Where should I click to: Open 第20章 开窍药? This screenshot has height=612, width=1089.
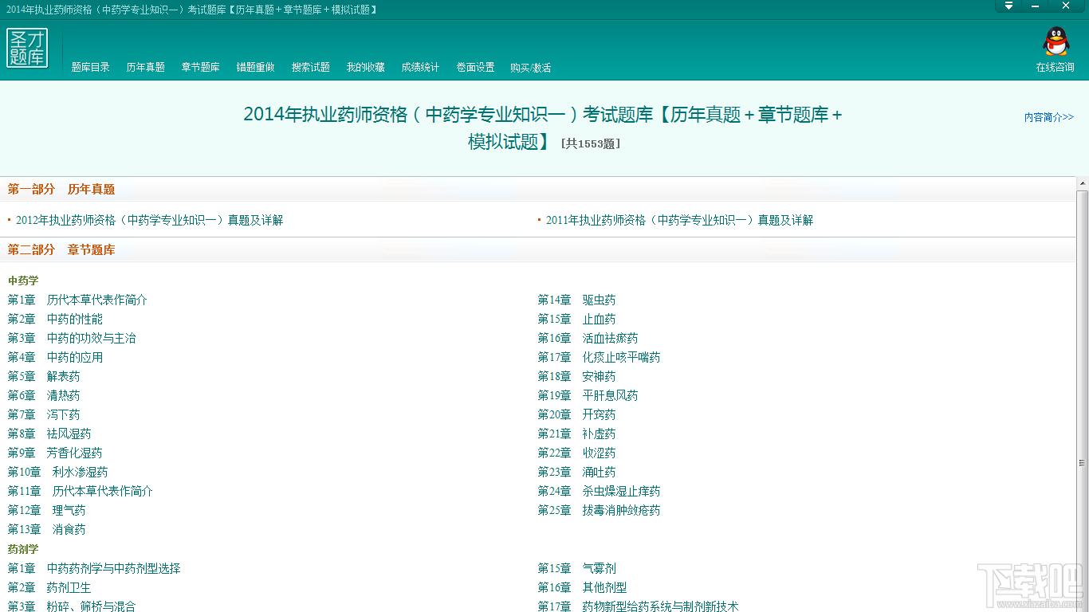pyautogui.click(x=576, y=414)
